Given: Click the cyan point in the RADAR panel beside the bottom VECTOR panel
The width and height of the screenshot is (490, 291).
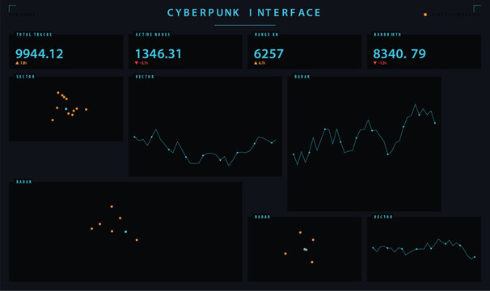Looking at the screenshot, I should click(305, 249).
